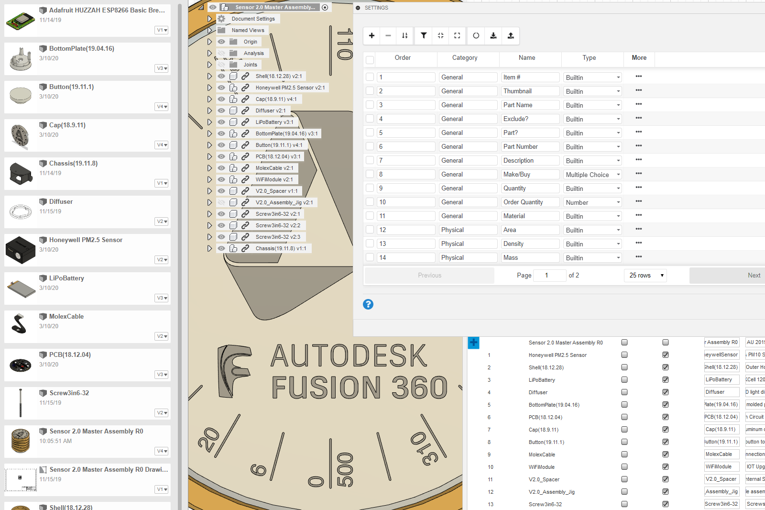Image resolution: width=765 pixels, height=510 pixels.
Task: Expand the Named Views folder
Action: click(209, 30)
